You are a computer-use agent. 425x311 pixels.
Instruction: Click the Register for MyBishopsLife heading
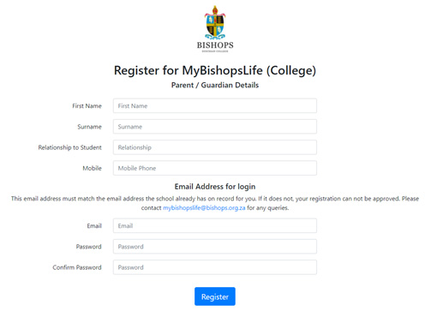click(215, 70)
